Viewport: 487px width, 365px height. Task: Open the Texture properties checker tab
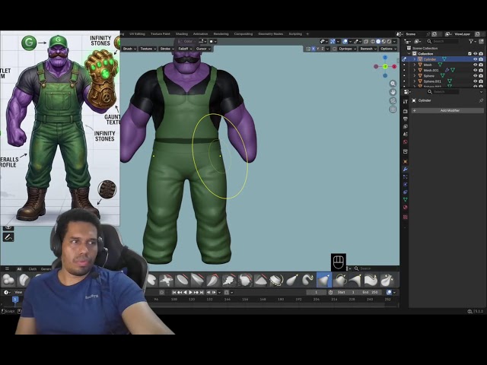tap(406, 217)
